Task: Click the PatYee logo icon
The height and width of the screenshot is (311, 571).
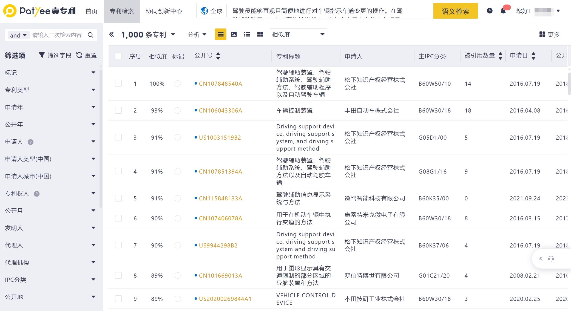Action: click(10, 11)
